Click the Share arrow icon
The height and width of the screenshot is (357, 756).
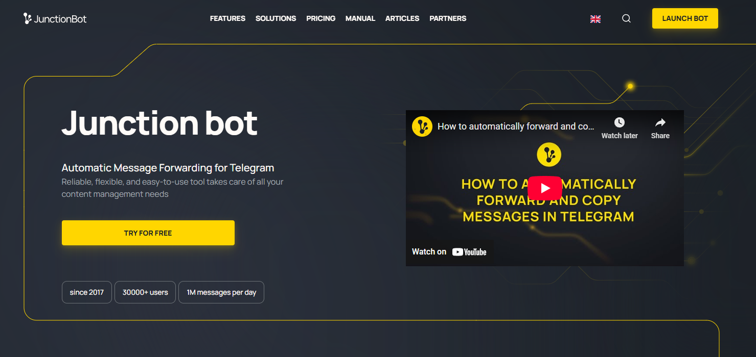tap(660, 122)
